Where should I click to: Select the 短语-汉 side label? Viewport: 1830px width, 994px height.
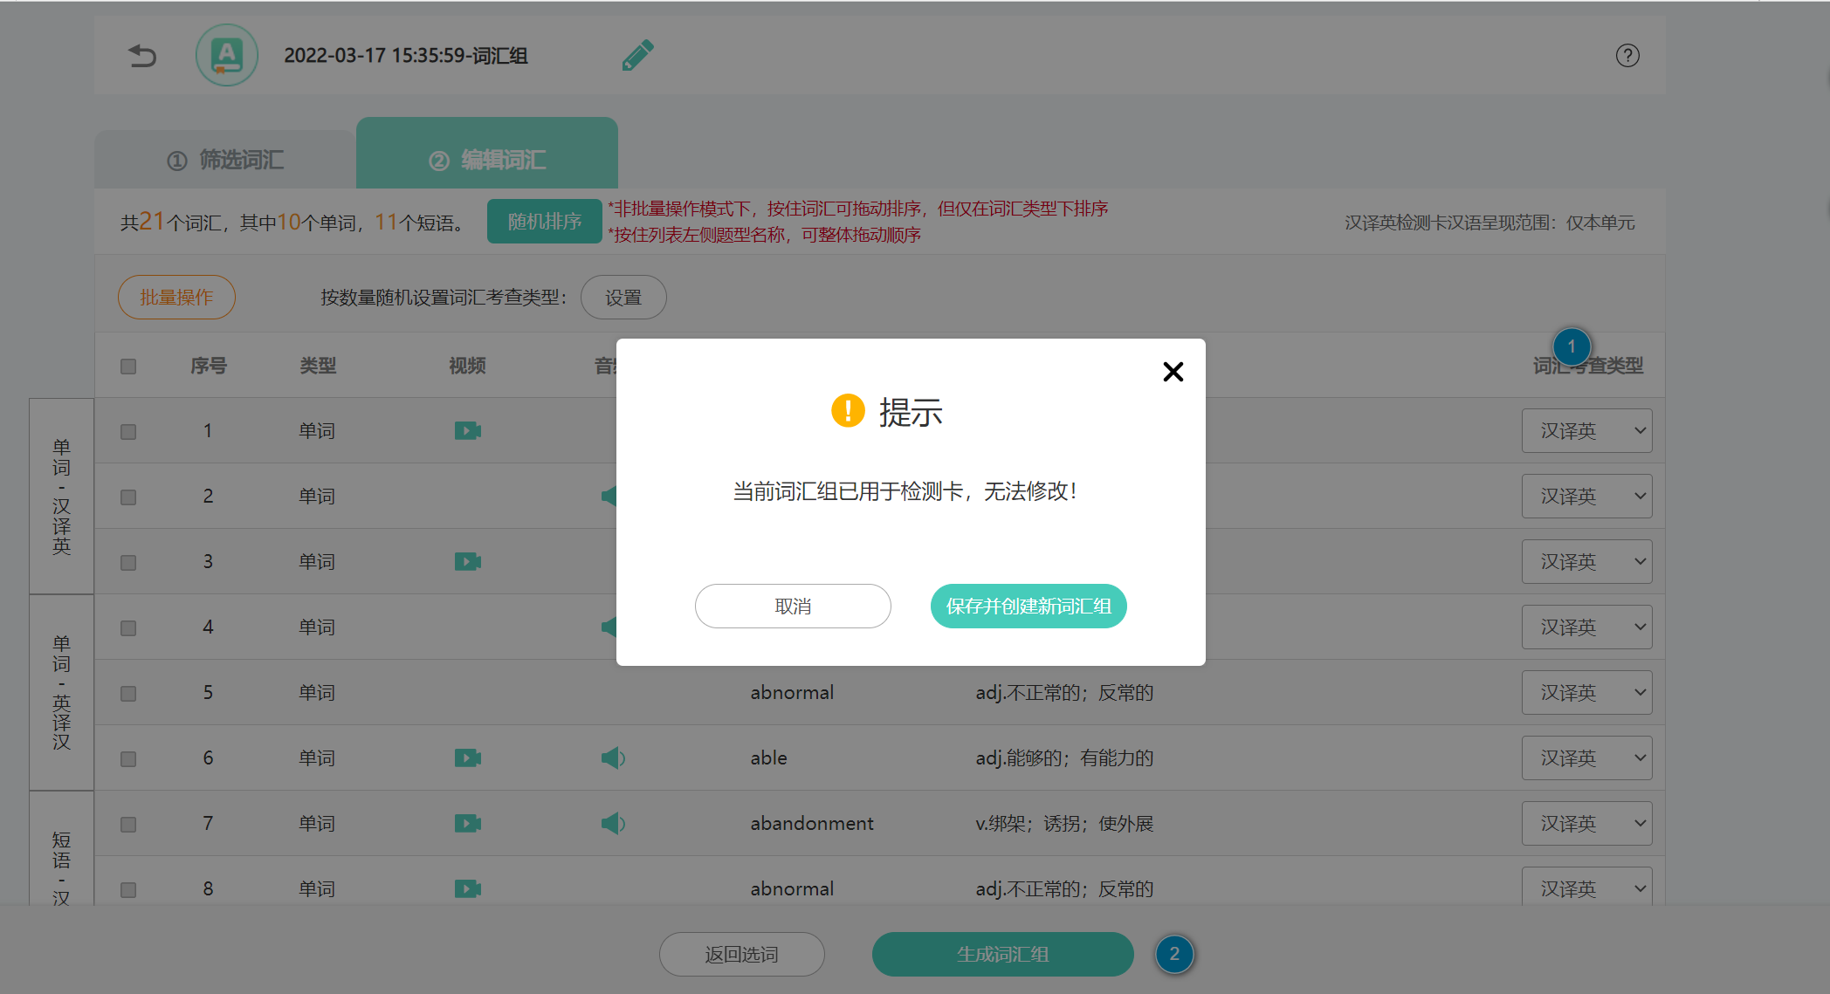[x=61, y=848]
